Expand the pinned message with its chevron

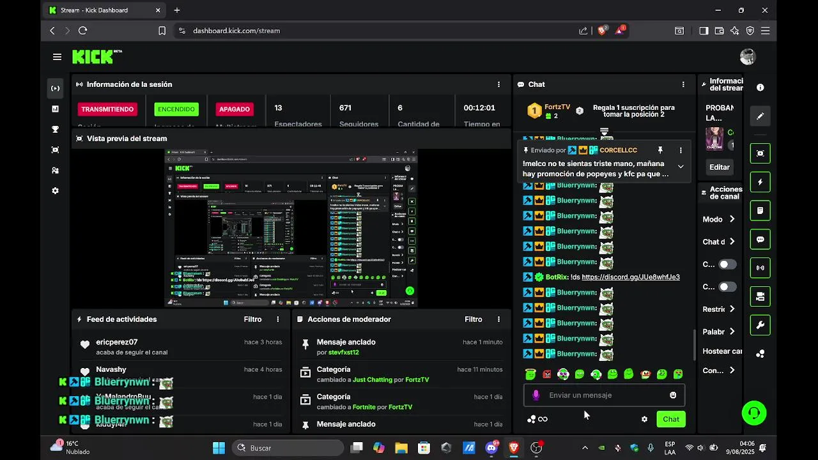click(x=681, y=167)
